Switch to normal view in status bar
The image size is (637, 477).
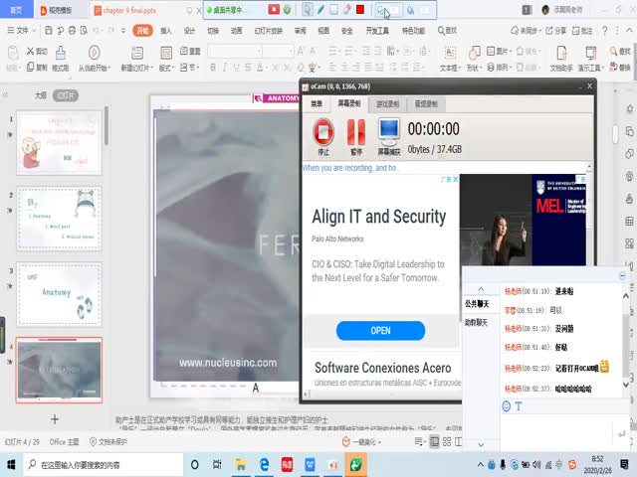pos(434,441)
